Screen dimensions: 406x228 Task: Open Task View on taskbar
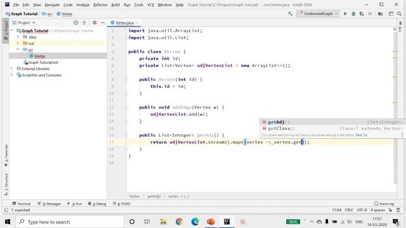pyautogui.click(x=147, y=222)
